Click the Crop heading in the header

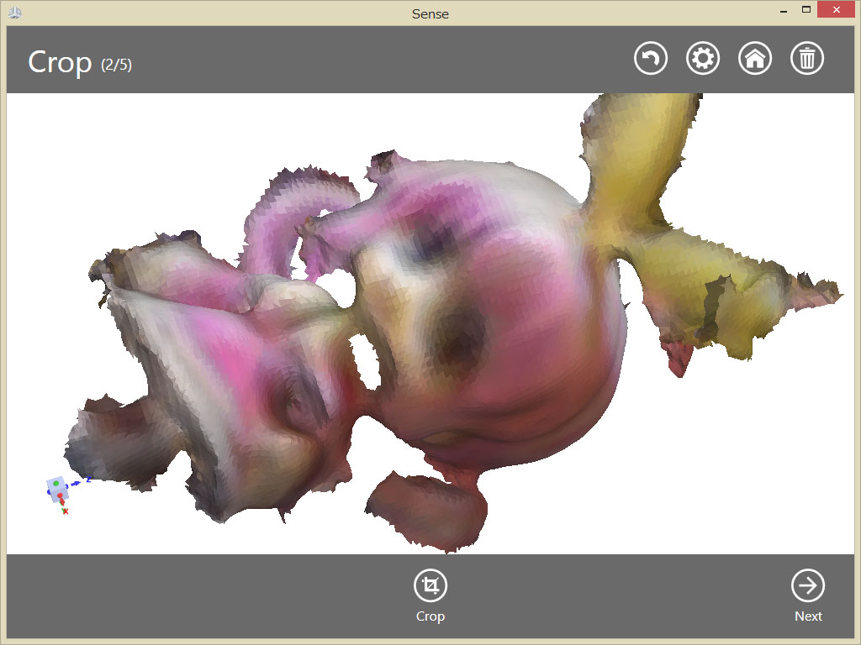pos(60,62)
